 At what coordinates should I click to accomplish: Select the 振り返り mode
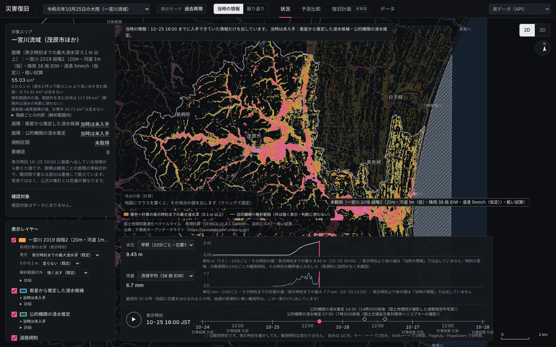pyautogui.click(x=255, y=9)
